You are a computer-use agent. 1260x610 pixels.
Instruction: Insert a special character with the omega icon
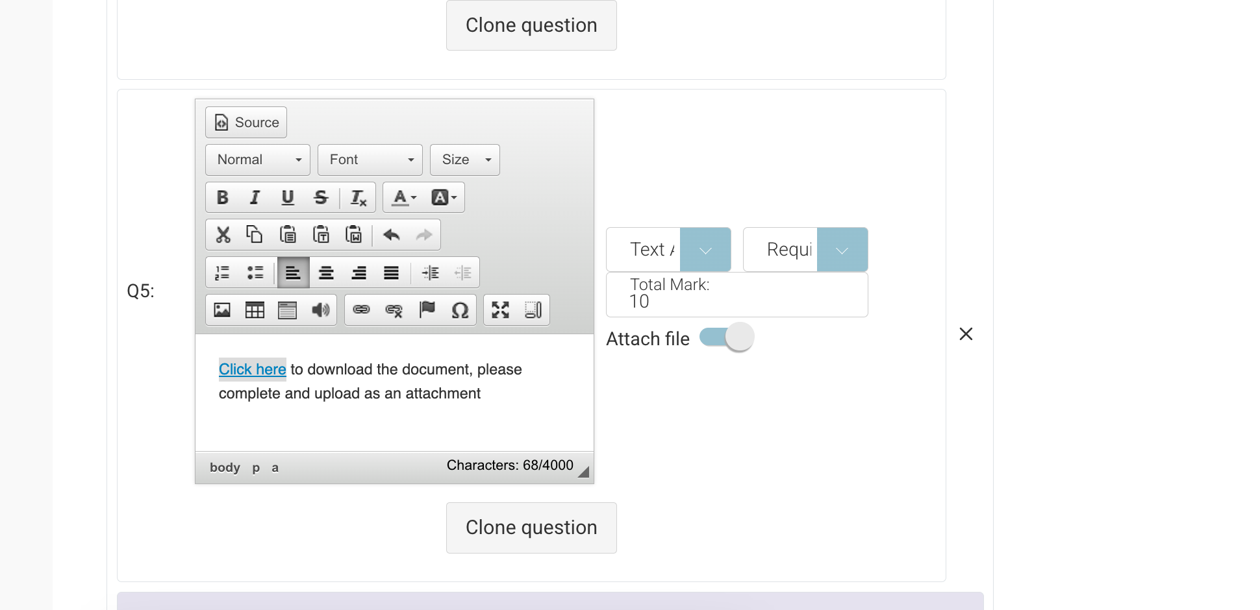pos(459,310)
